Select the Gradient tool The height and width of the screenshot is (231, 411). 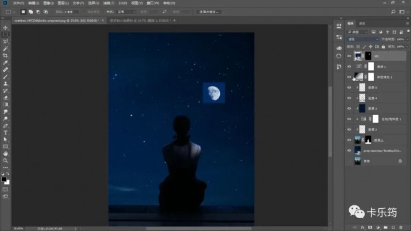pos(5,104)
